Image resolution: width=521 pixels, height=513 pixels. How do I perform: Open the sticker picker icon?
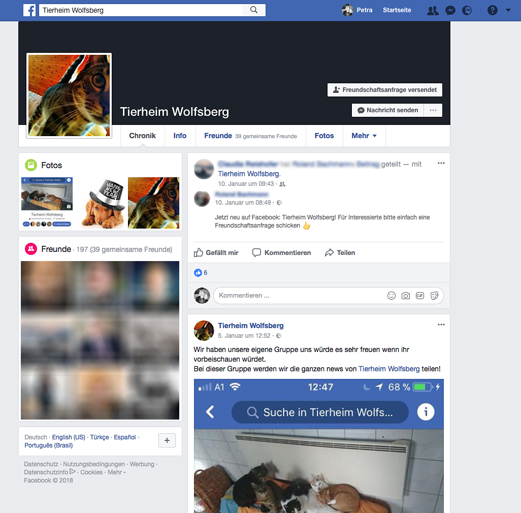434,296
